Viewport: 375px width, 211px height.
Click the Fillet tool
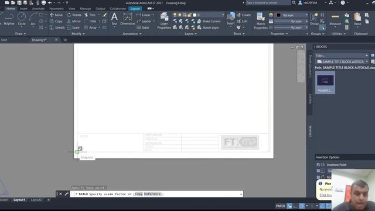tap(90, 21)
